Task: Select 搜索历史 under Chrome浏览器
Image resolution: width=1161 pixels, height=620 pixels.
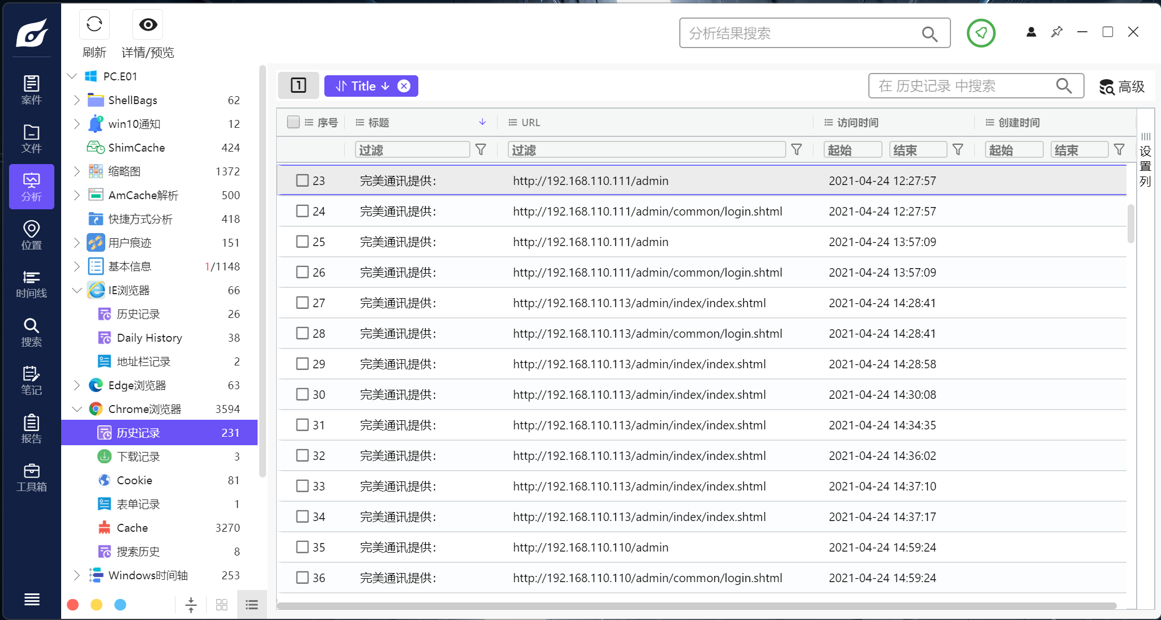Action: pyautogui.click(x=160, y=552)
